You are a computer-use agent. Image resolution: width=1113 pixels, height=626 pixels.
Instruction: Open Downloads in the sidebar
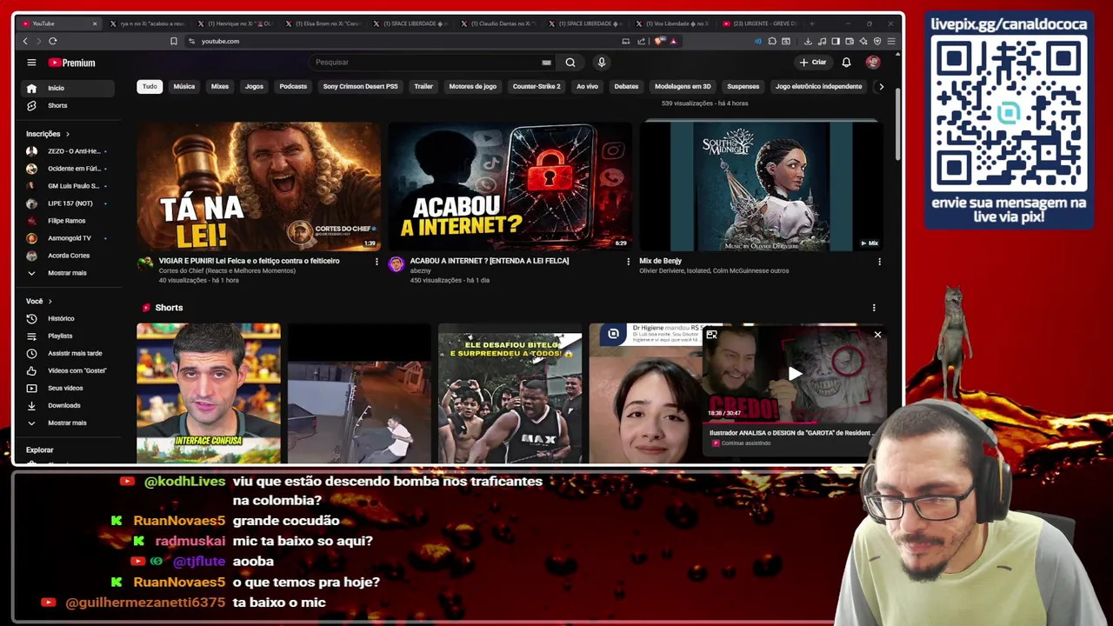pyautogui.click(x=68, y=405)
